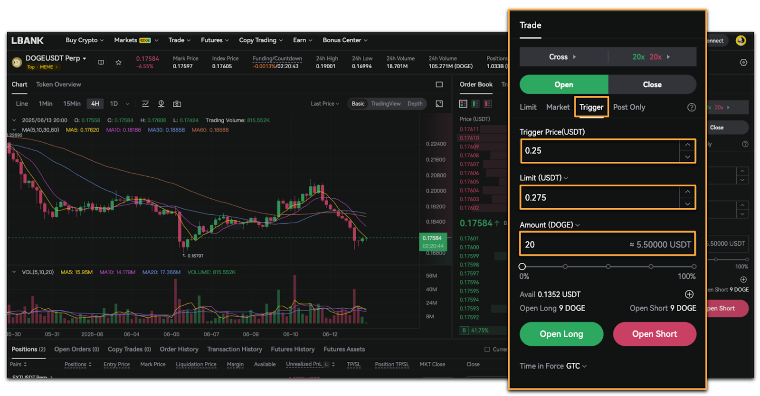Show only sell orders in order book

tap(487, 104)
